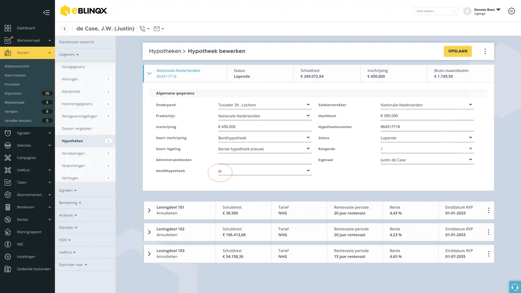Open the Geldverstrekker dropdown
Image resolution: width=521 pixels, height=293 pixels.
pyautogui.click(x=427, y=105)
